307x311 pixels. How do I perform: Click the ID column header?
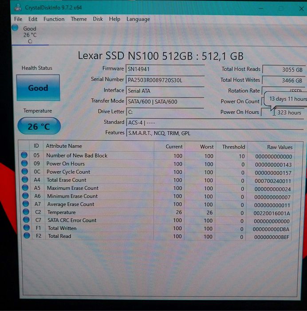[x=36, y=146]
